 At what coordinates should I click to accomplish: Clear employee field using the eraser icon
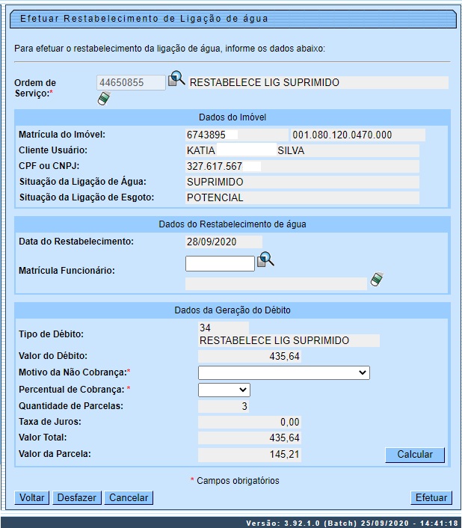coord(377,280)
